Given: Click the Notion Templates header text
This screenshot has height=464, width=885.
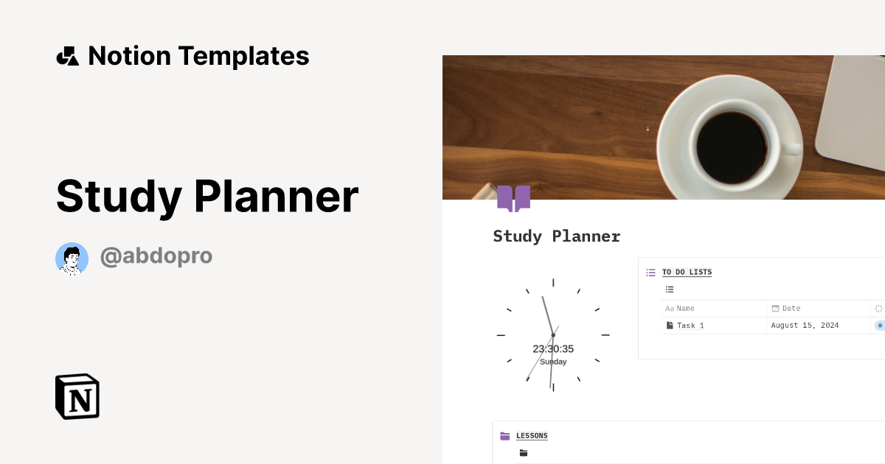Looking at the screenshot, I should click(x=198, y=55).
